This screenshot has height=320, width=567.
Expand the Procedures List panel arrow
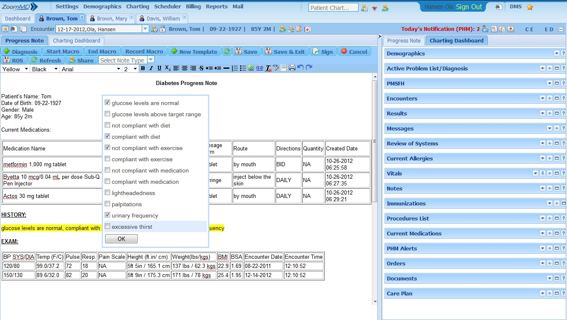tap(542, 218)
